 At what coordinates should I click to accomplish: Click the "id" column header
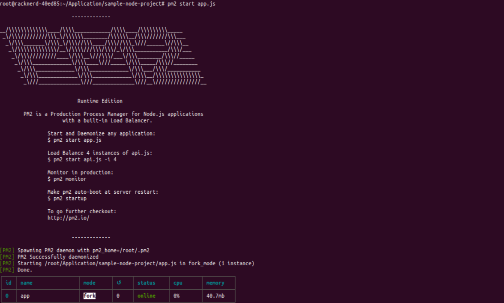click(8, 283)
